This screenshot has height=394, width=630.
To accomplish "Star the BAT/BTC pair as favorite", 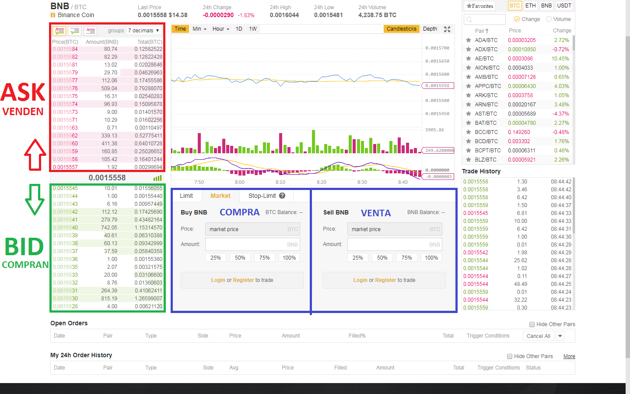I will coord(469,123).
